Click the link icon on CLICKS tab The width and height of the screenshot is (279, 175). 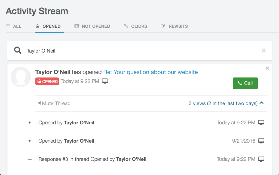point(126,26)
